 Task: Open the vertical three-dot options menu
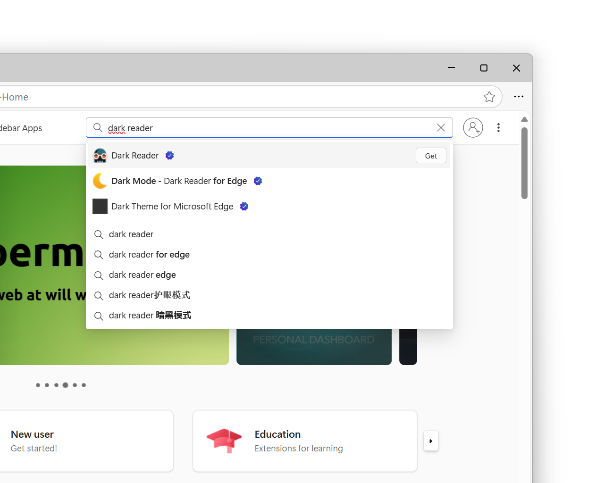tap(498, 127)
